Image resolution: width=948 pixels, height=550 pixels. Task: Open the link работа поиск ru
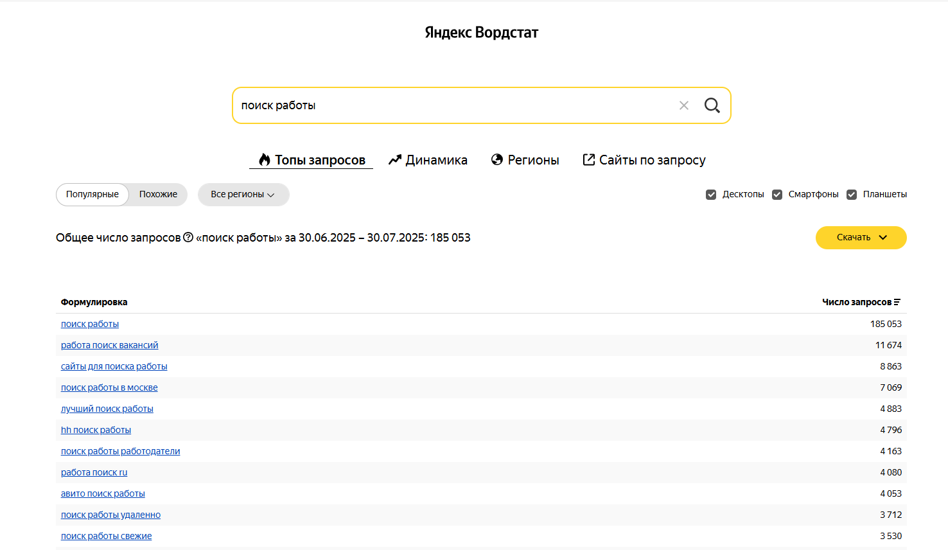pos(94,472)
